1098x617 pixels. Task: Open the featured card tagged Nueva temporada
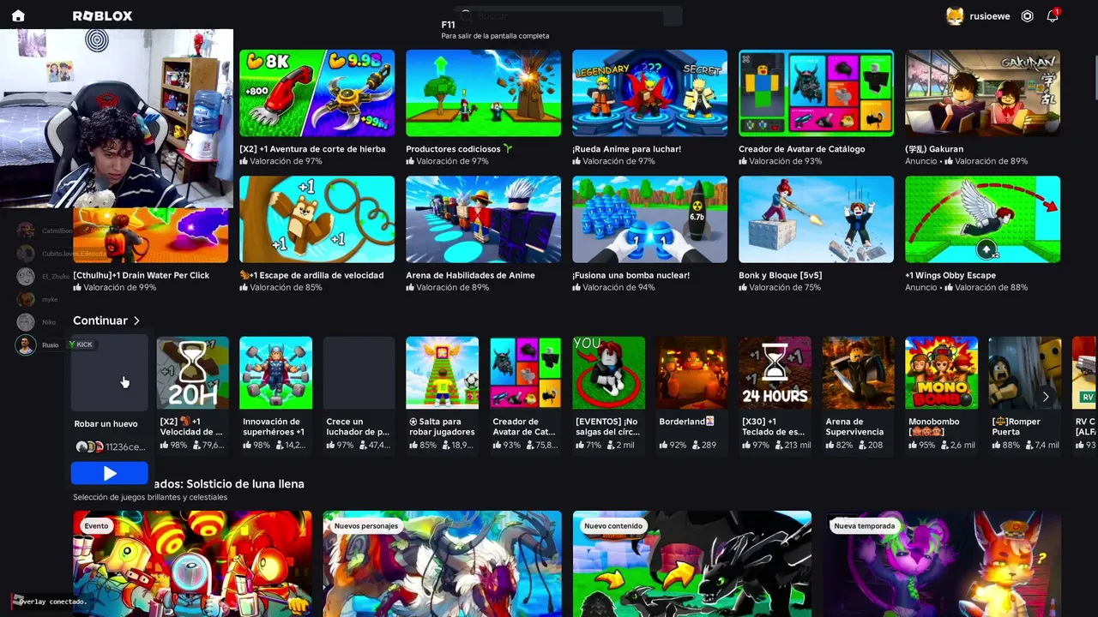point(941,564)
